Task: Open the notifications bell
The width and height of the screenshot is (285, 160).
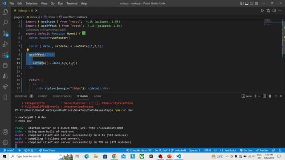Action: coord(280,150)
